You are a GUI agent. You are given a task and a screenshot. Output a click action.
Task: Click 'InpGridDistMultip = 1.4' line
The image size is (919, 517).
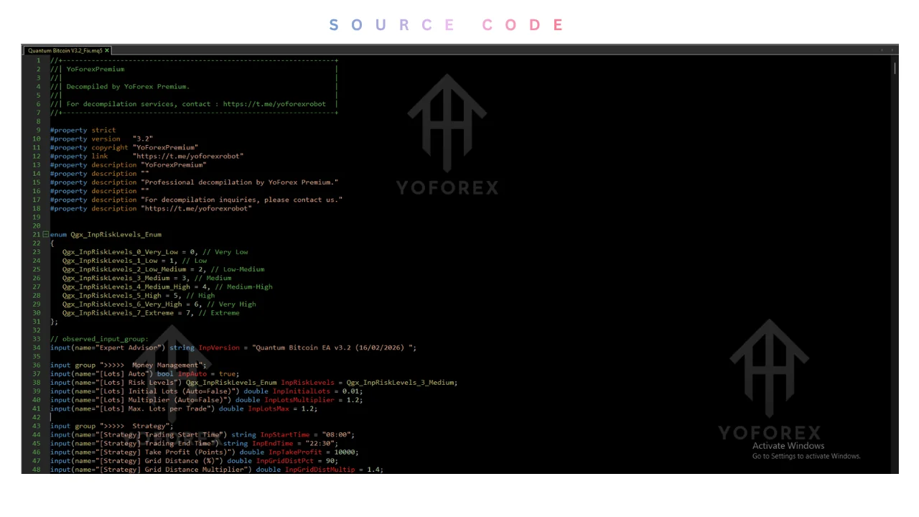click(217, 470)
